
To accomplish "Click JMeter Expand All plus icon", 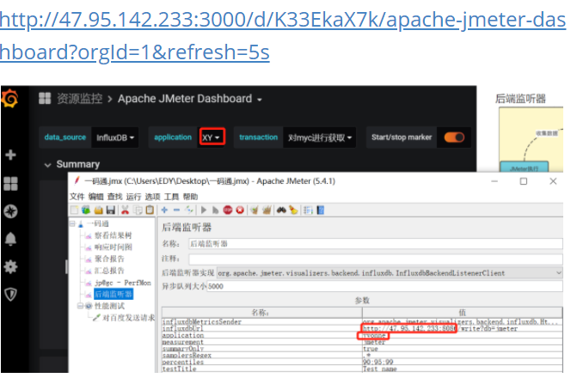I will [x=164, y=210].
